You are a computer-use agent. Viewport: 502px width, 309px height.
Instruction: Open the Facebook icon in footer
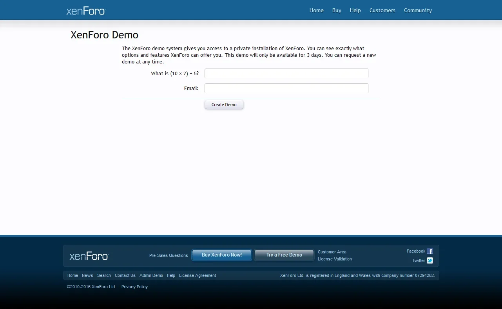pyautogui.click(x=430, y=251)
